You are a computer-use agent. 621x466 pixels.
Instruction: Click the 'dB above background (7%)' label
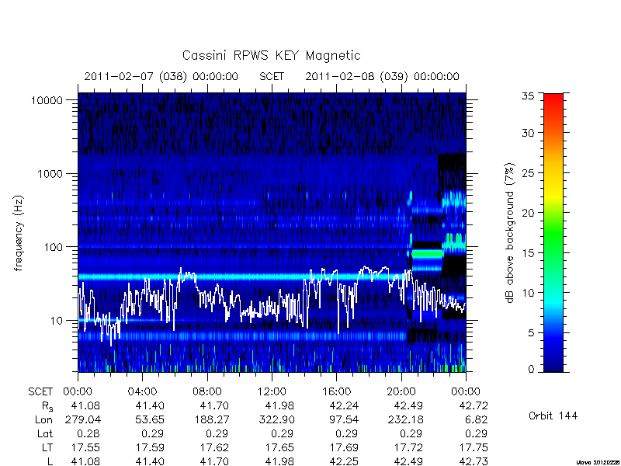tap(510, 233)
